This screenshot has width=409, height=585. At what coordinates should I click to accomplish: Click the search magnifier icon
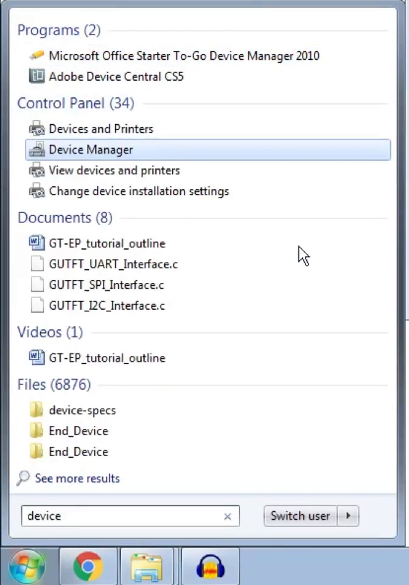23,478
